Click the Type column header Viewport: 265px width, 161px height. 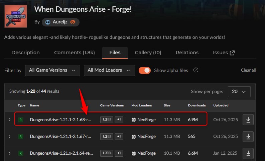(x=21, y=105)
